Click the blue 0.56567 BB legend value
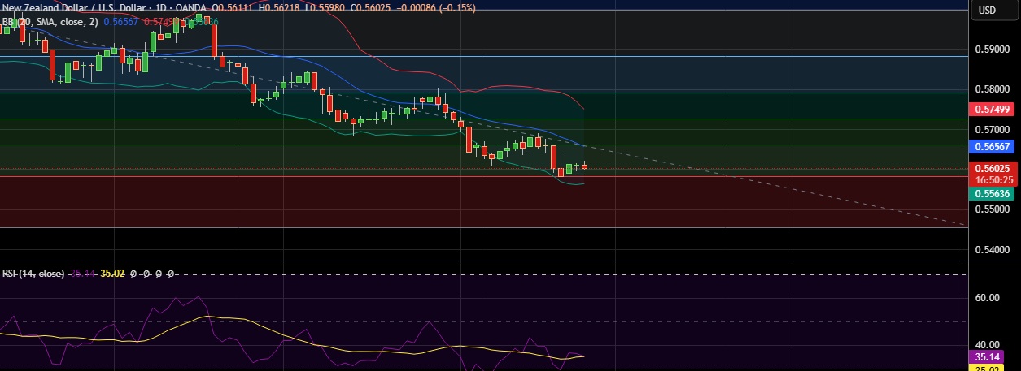The image size is (1021, 371). (121, 22)
